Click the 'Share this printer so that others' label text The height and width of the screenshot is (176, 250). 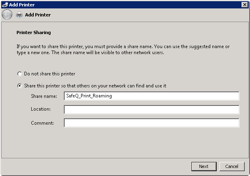95,86
